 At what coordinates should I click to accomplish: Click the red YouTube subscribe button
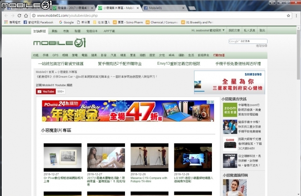(46, 92)
